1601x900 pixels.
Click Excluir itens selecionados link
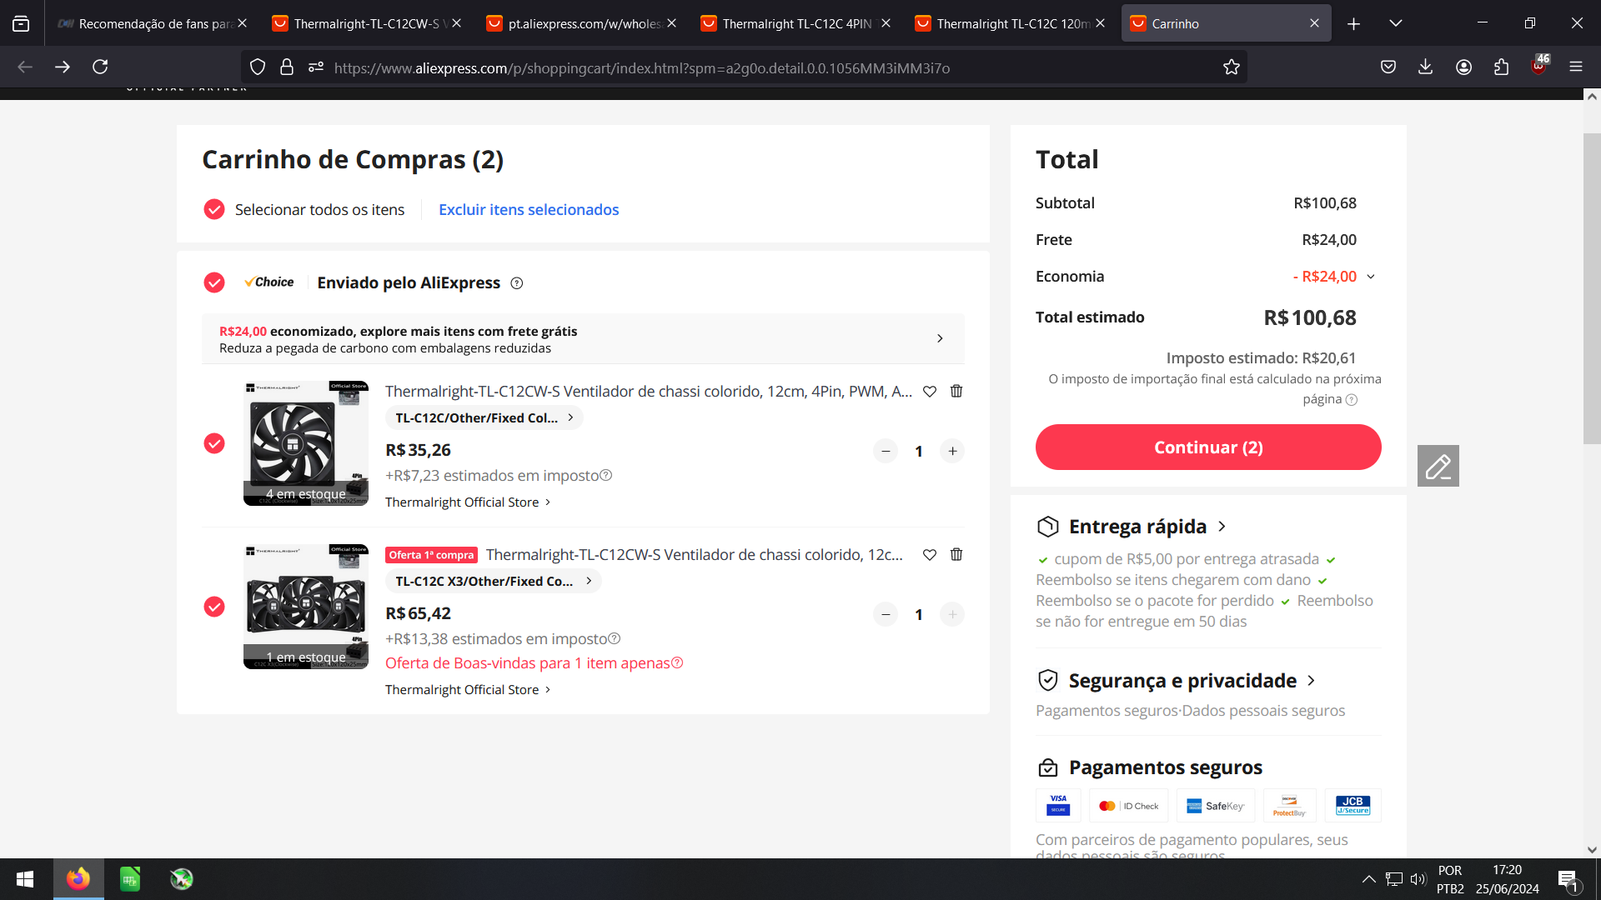(x=529, y=209)
